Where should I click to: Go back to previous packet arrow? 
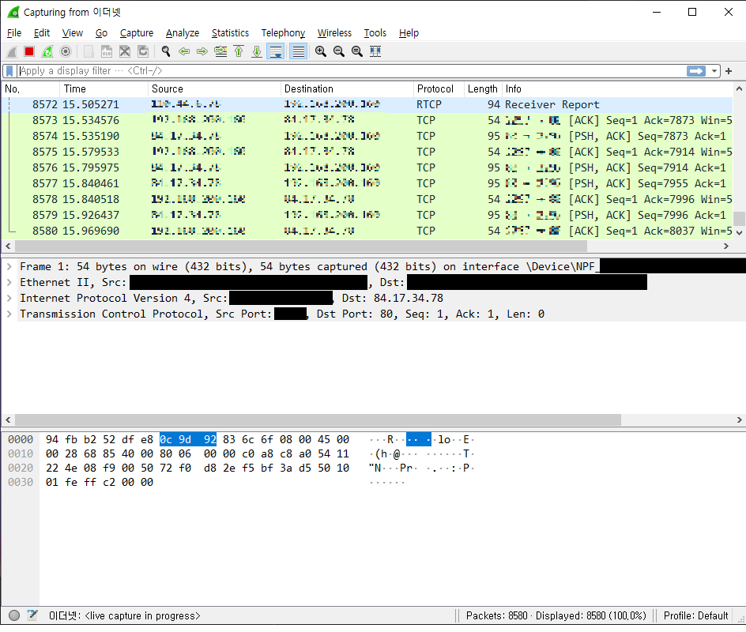tap(184, 51)
